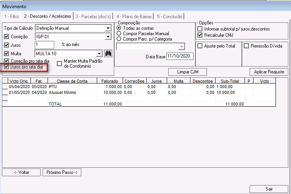Screen dimensions: 291x194
Task: Uncheck Juros pro rata dia checkbox
Action: point(7,67)
